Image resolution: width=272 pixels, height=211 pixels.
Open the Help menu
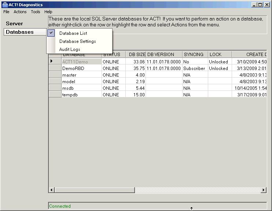[x=48, y=12]
